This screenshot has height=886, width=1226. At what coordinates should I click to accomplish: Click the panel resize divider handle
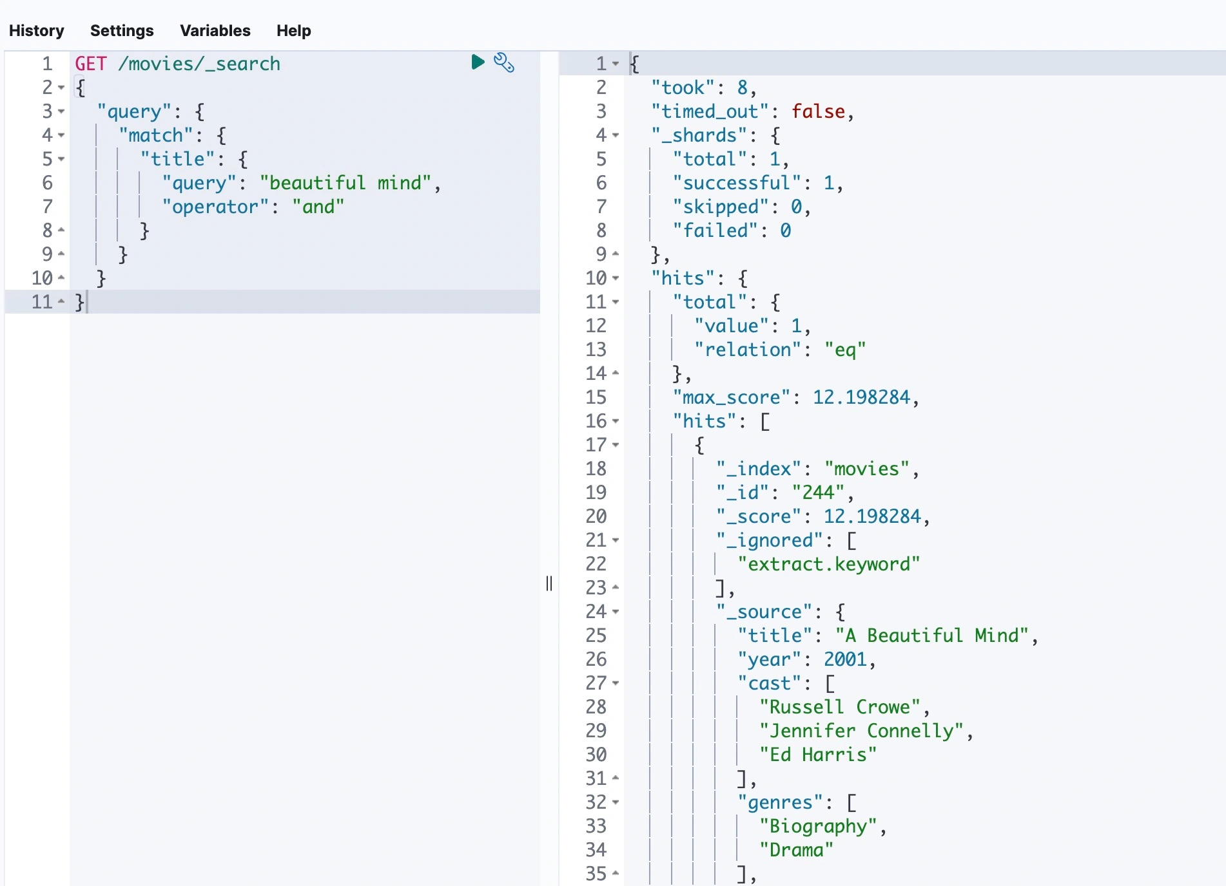coord(549,583)
